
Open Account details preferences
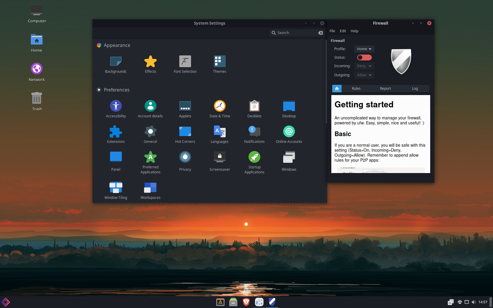150,109
